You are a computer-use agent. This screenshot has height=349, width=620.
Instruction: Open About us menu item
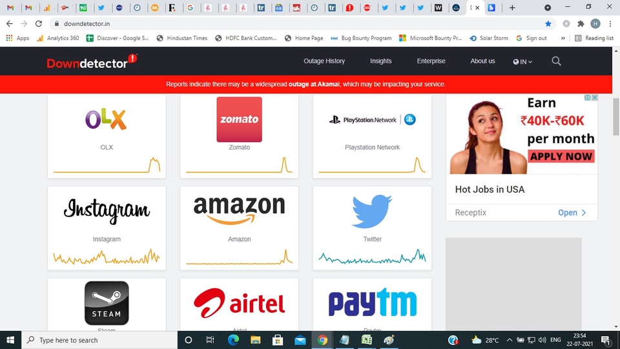point(482,61)
